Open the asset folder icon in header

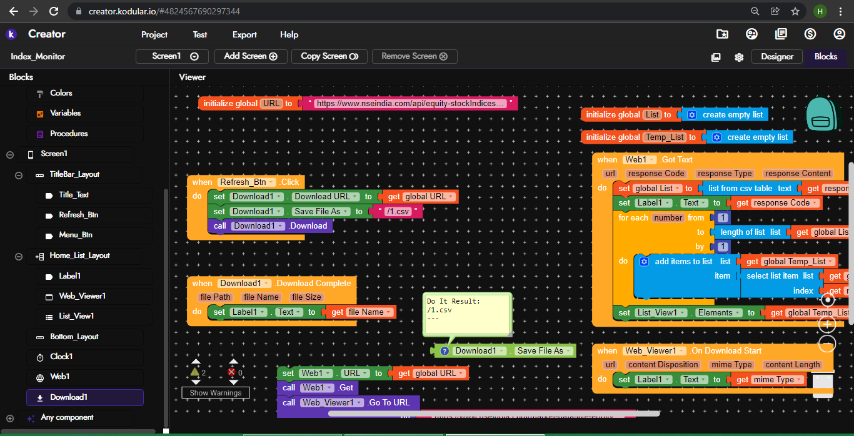point(722,34)
